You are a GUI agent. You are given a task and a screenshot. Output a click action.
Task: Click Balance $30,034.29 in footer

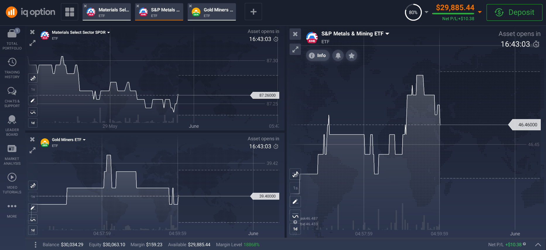click(63, 245)
